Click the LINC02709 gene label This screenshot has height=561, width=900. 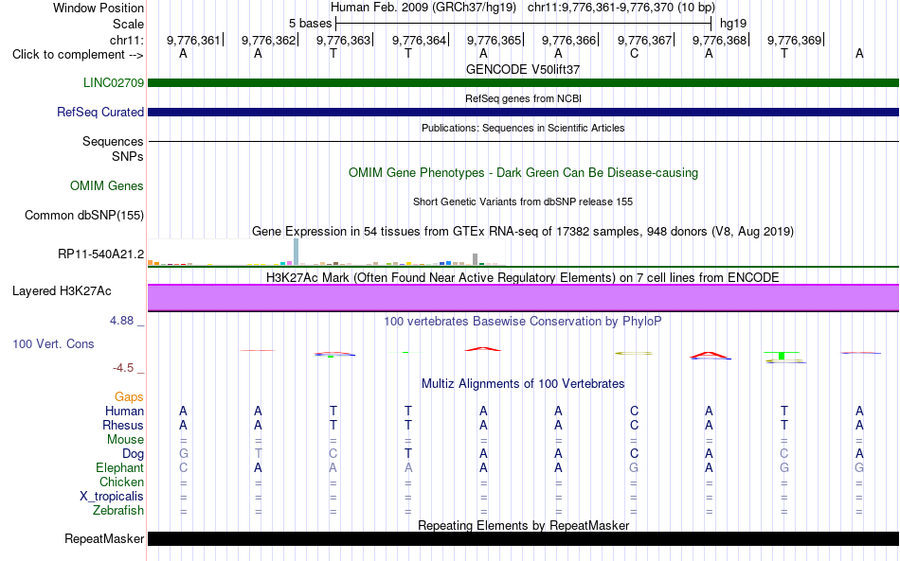[x=114, y=82]
